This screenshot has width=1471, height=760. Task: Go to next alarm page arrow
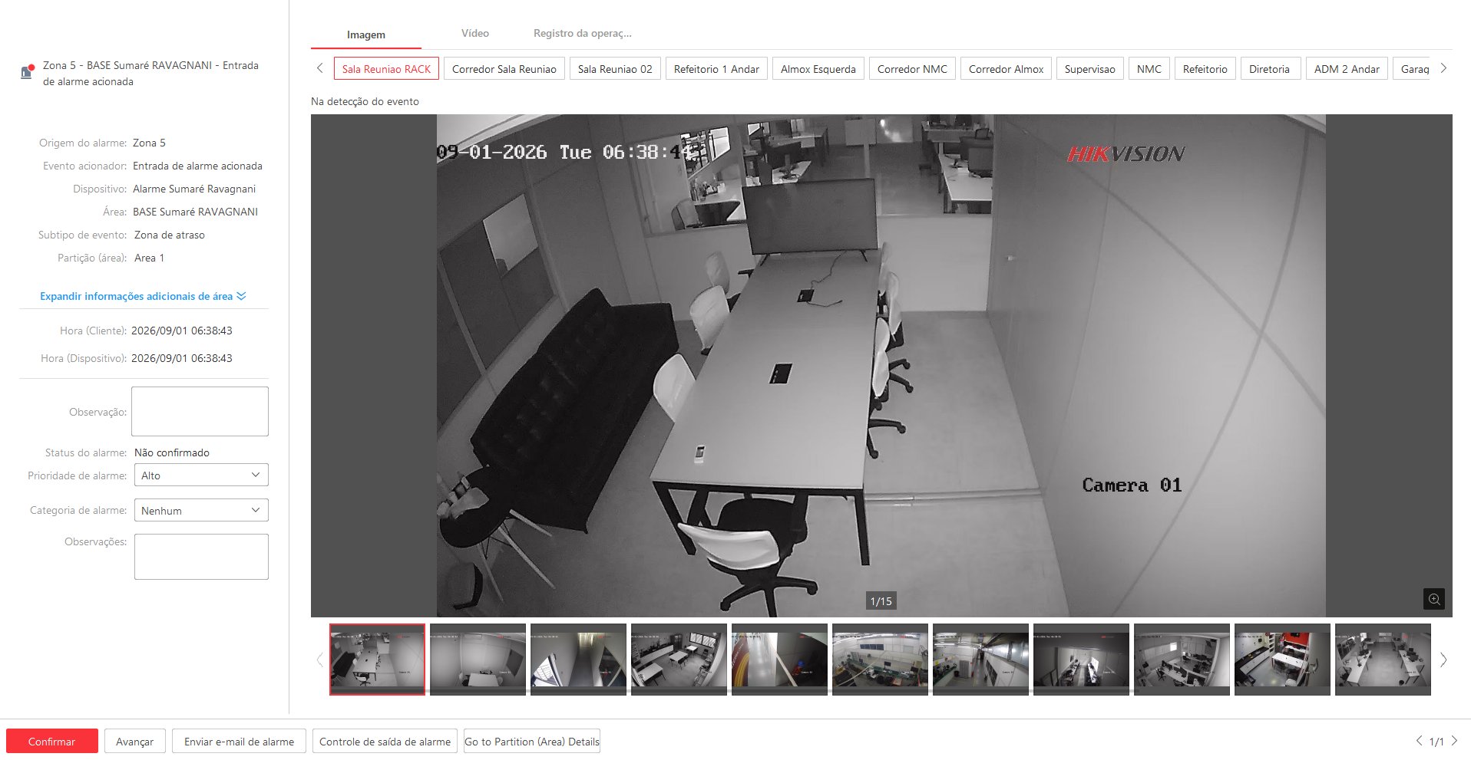(x=1454, y=741)
